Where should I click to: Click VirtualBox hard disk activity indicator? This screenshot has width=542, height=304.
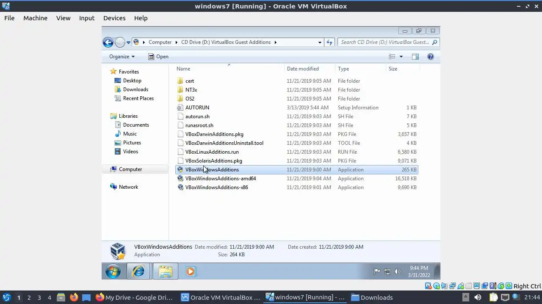[428, 286]
